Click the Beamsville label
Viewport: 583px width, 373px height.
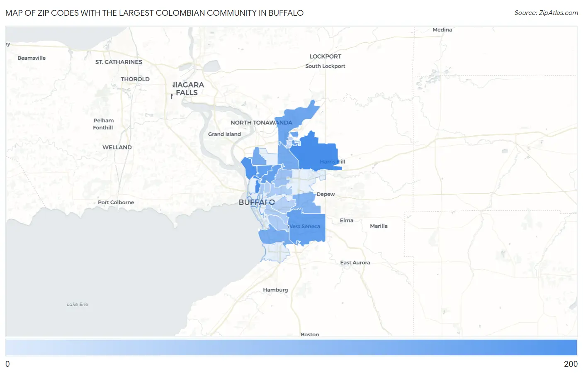(x=32, y=58)
